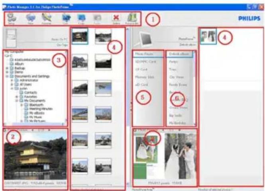Expand the Bluetooth folder

point(22,105)
